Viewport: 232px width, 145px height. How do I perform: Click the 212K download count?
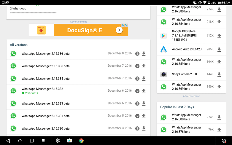(210, 36)
